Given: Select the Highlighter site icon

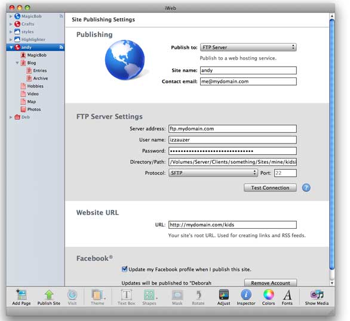Looking at the screenshot, I should click(x=17, y=39).
